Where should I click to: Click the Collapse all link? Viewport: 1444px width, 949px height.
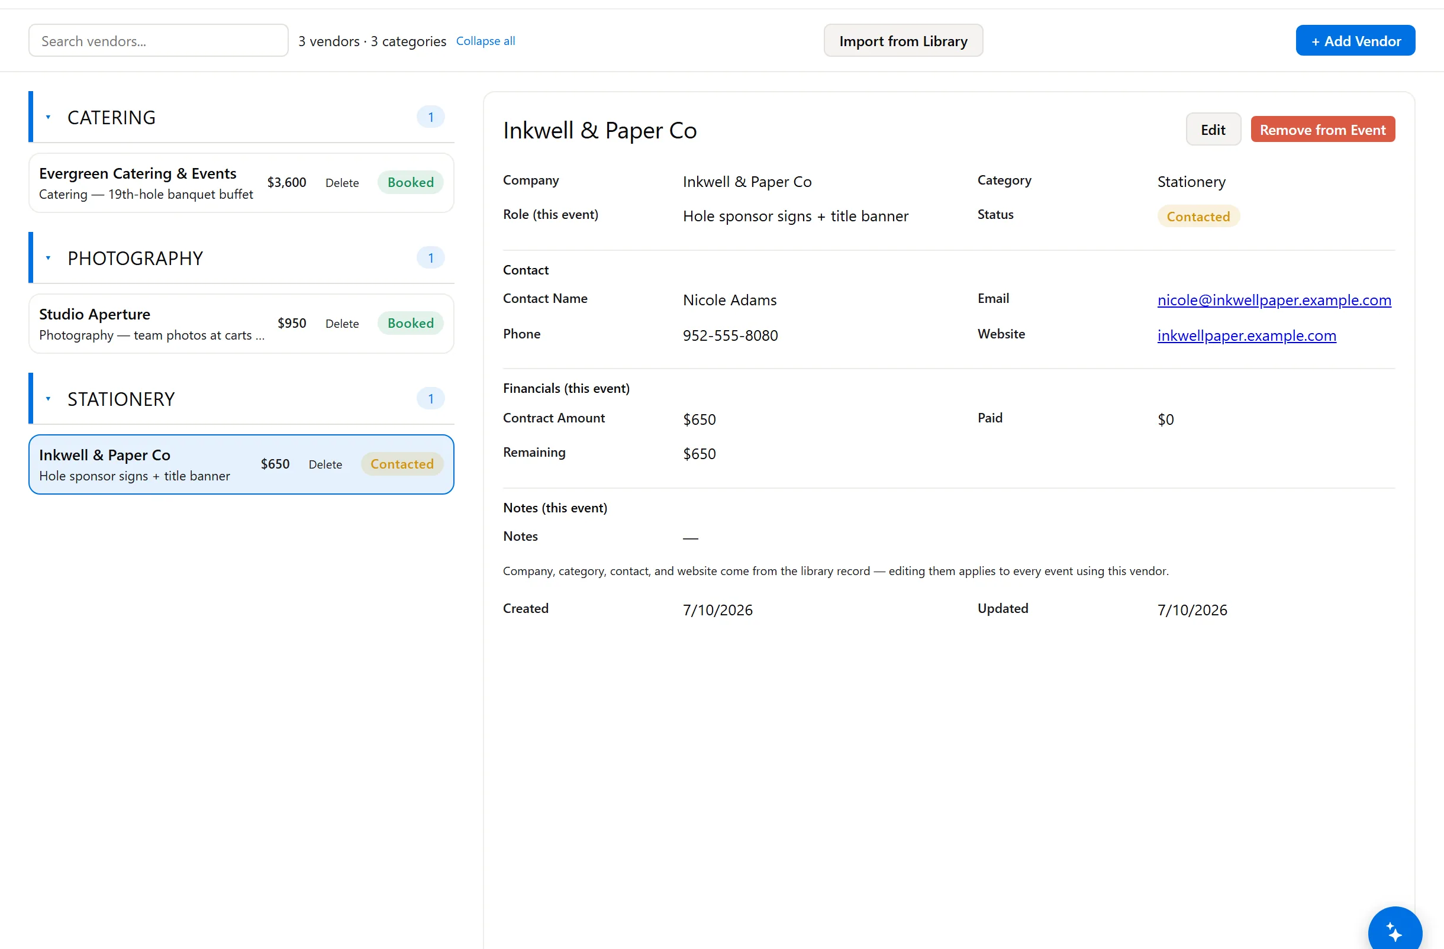pos(485,41)
